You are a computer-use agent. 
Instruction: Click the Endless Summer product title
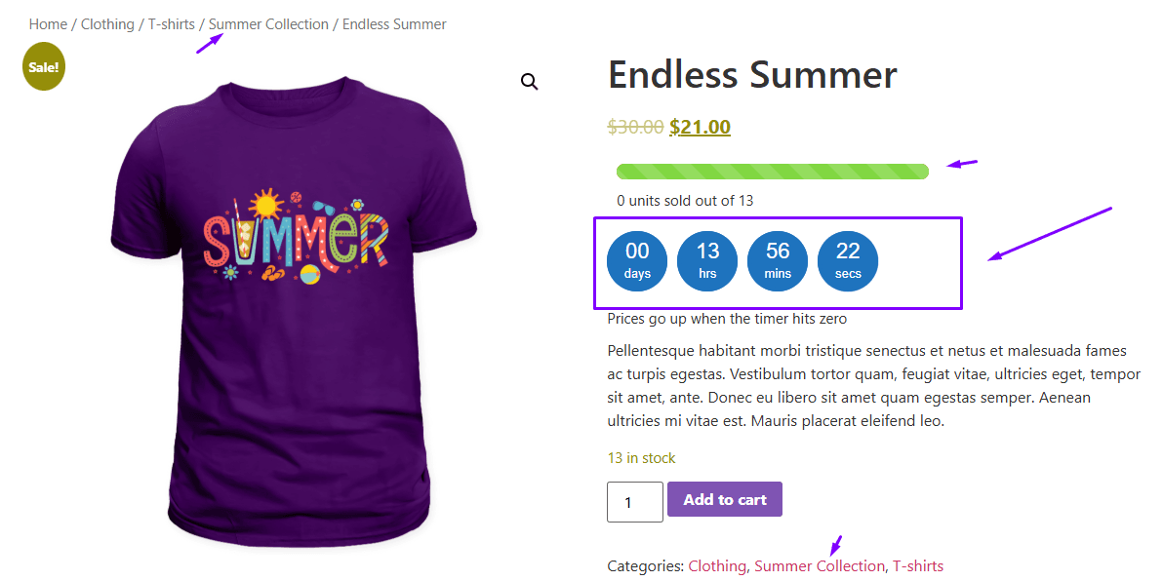(752, 75)
